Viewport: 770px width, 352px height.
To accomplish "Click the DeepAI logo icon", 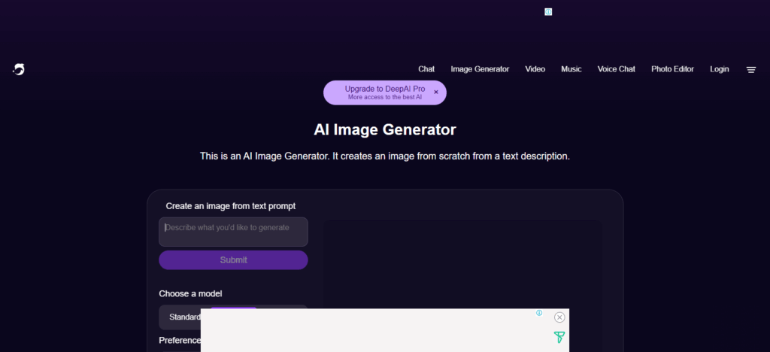I will click(19, 69).
